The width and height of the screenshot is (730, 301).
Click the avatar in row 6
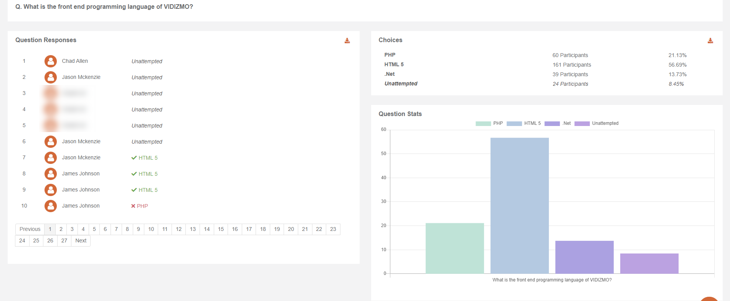click(x=50, y=142)
